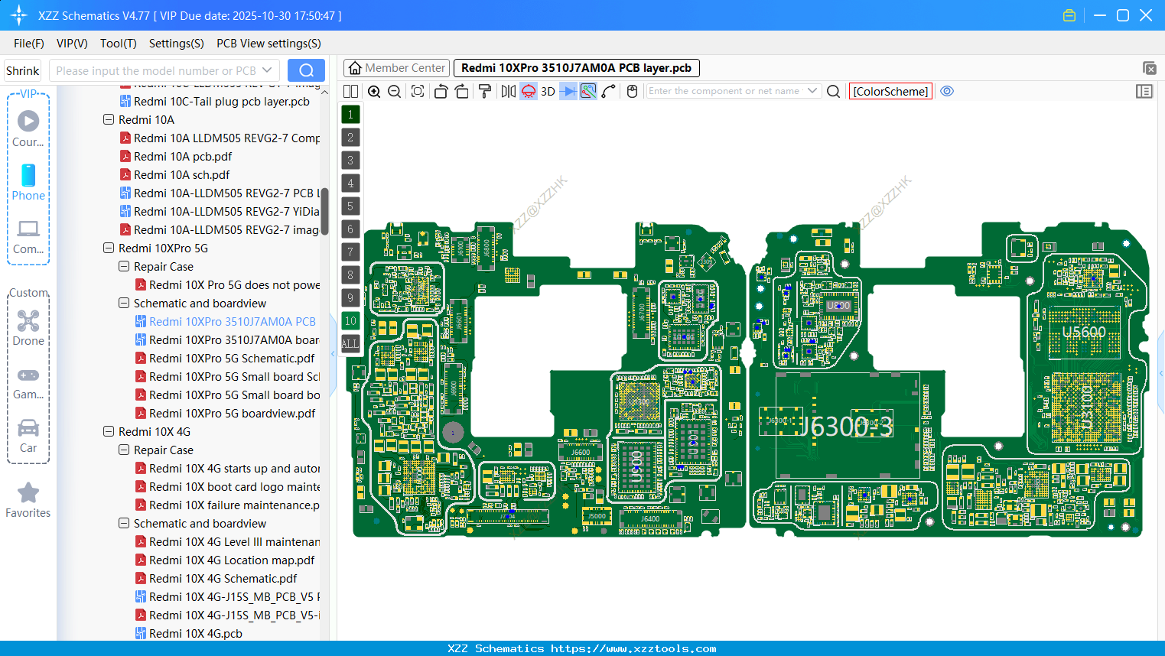Open the Courses category in sidebar
The image size is (1165, 656).
(x=28, y=128)
